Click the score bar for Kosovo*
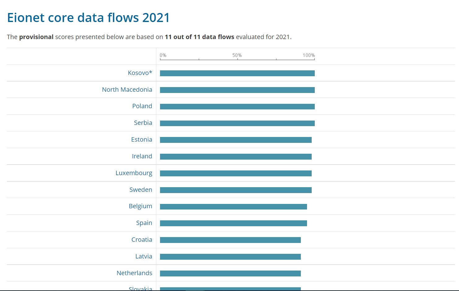 point(237,73)
